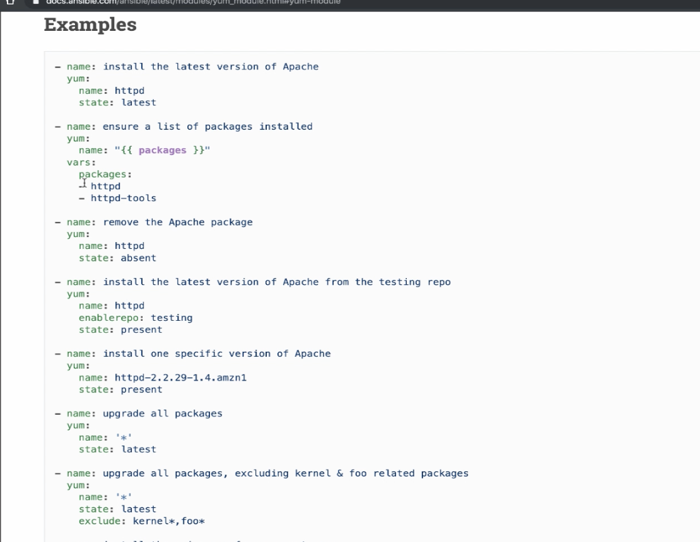
Task: Click the "packages:" key under vars
Action: 105,175
